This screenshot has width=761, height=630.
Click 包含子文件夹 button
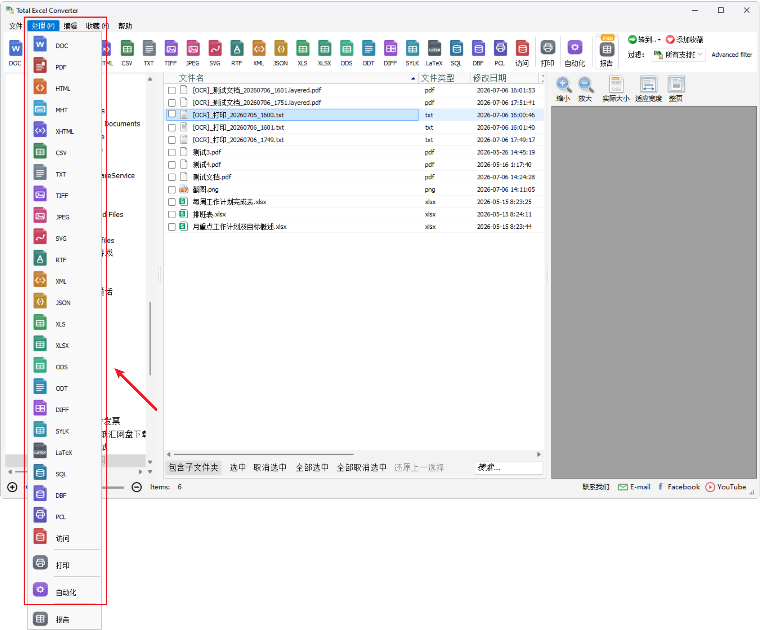tap(193, 467)
